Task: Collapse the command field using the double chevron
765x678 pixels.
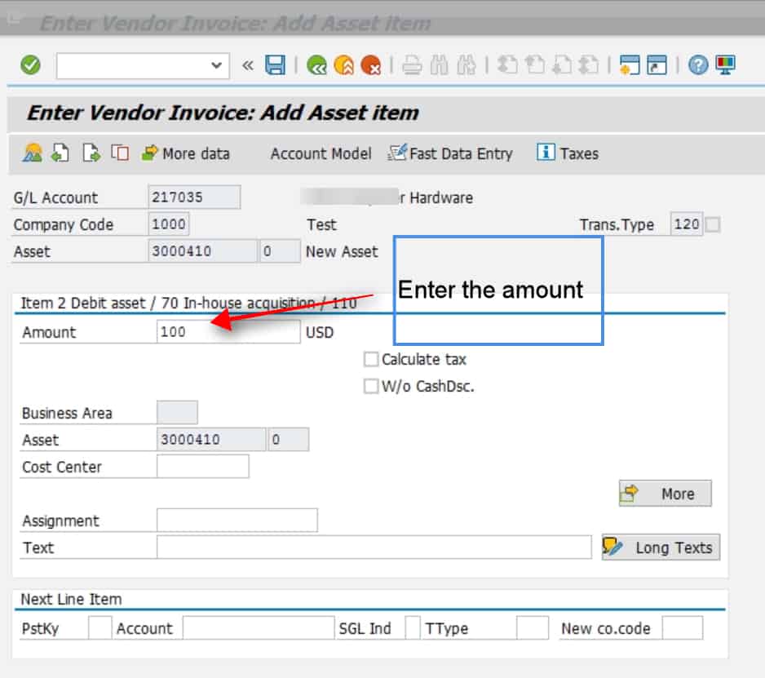Action: (248, 65)
